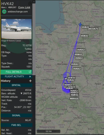The width and height of the screenshot is (104, 135).
Task: Click the sidebar vertical scrollbar
Action: coord(34,39)
